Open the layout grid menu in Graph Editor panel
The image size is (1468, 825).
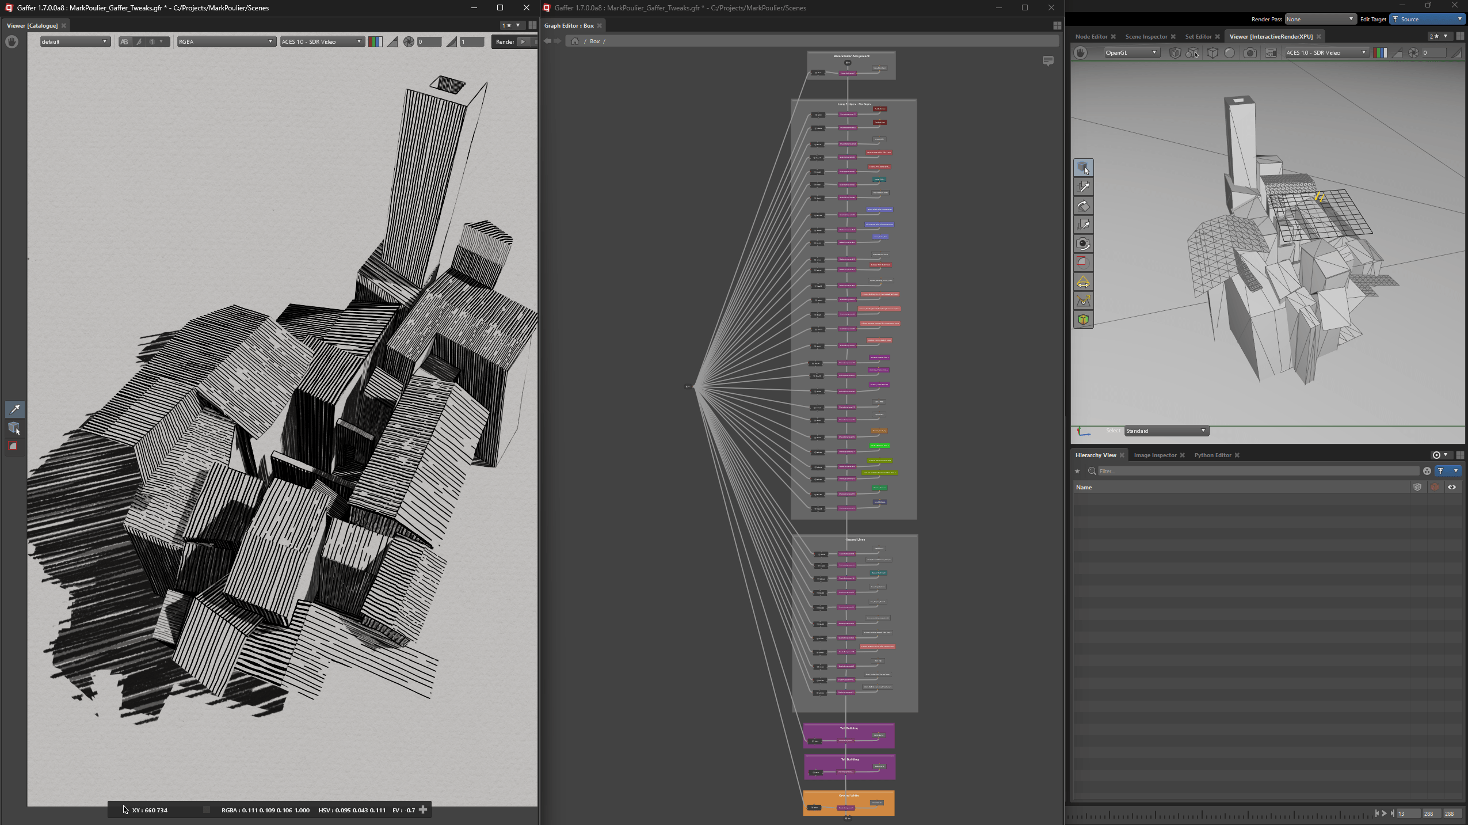pos(1057,25)
